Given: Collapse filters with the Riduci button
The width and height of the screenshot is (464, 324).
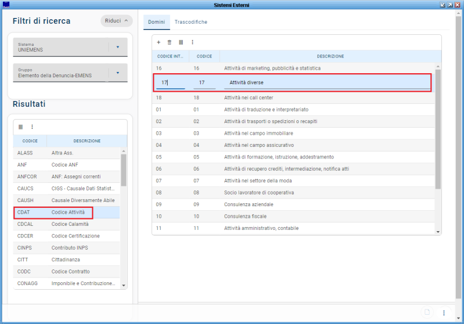Looking at the screenshot, I should tap(116, 20).
